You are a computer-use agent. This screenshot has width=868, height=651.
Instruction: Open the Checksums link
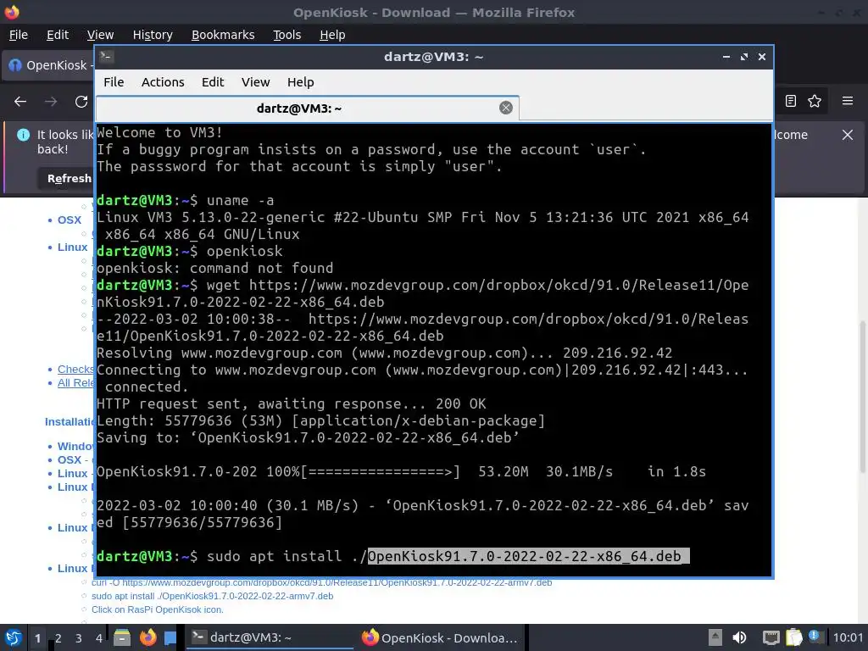click(x=75, y=370)
